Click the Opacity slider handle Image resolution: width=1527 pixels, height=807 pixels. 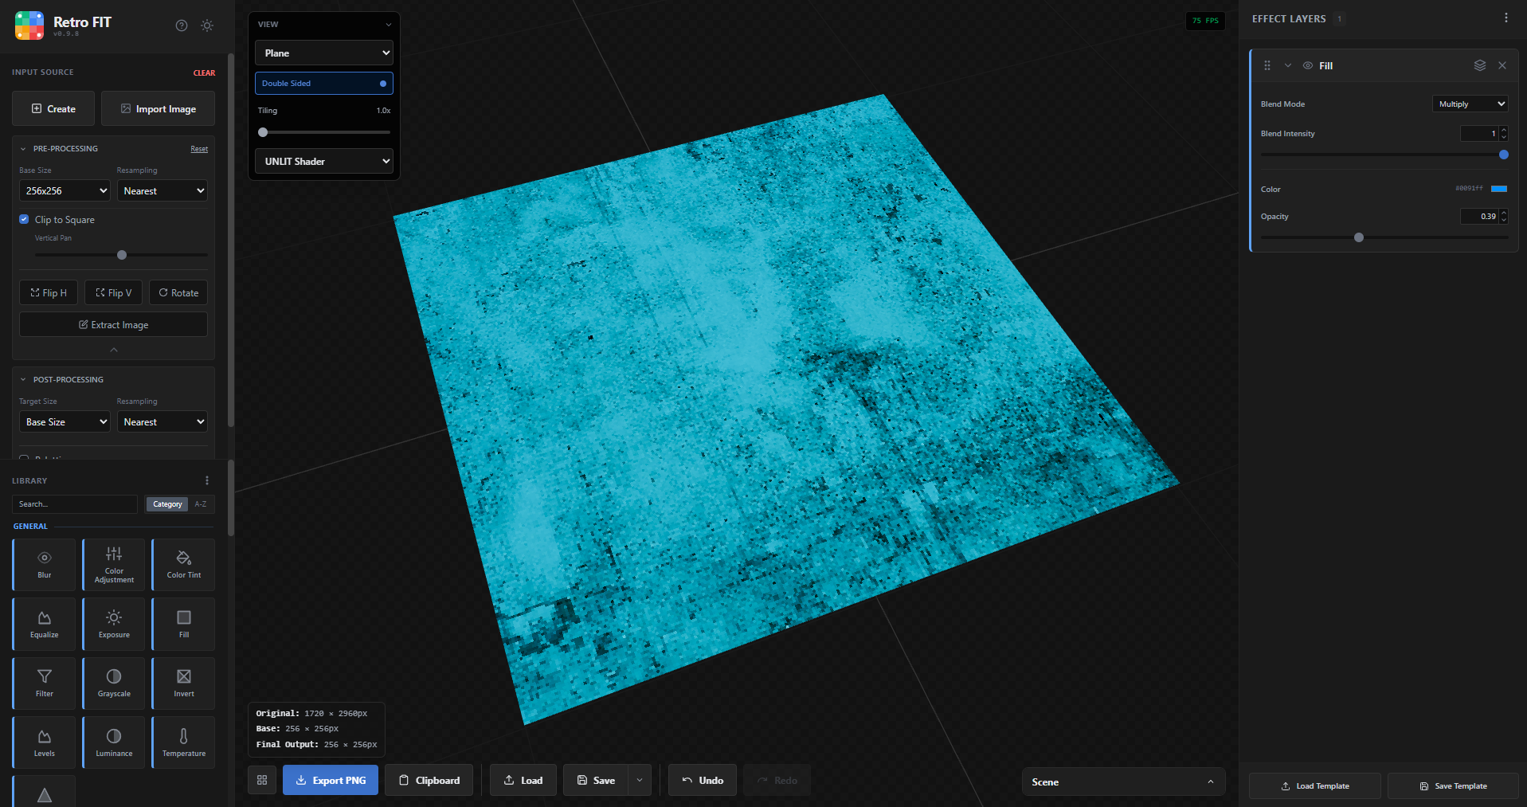click(1359, 237)
